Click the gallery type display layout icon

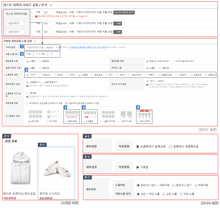pyautogui.click(x=35, y=114)
